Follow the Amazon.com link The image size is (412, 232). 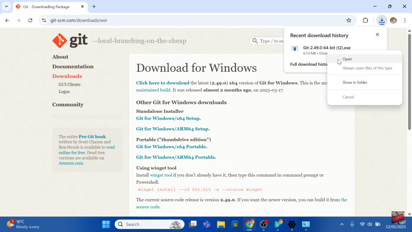click(71, 163)
